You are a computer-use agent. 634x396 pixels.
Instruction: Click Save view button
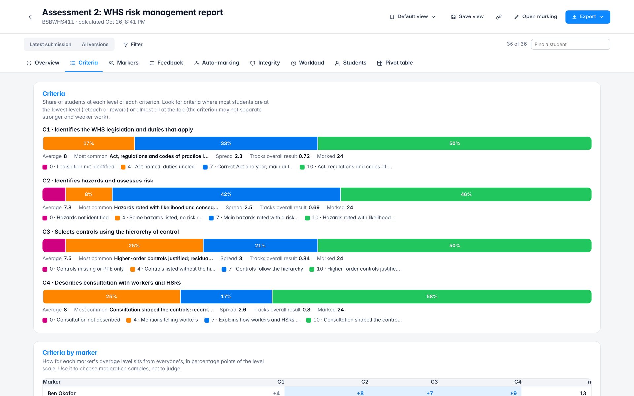[x=467, y=17]
